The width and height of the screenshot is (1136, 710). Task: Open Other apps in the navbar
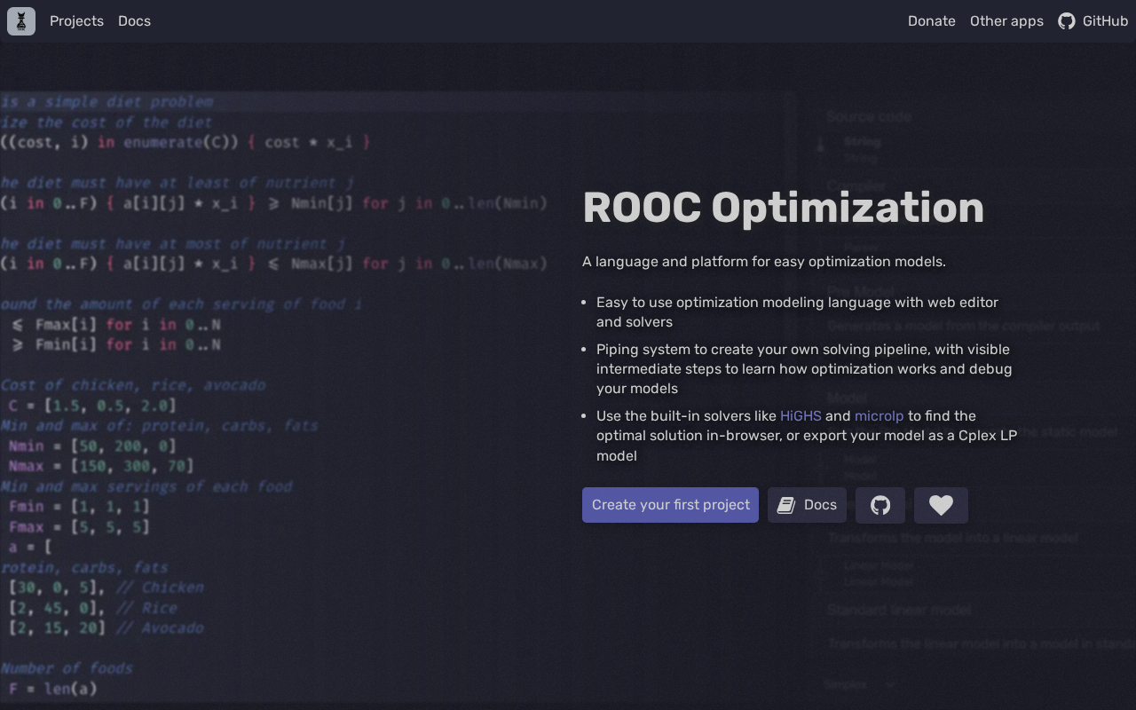click(x=1006, y=21)
